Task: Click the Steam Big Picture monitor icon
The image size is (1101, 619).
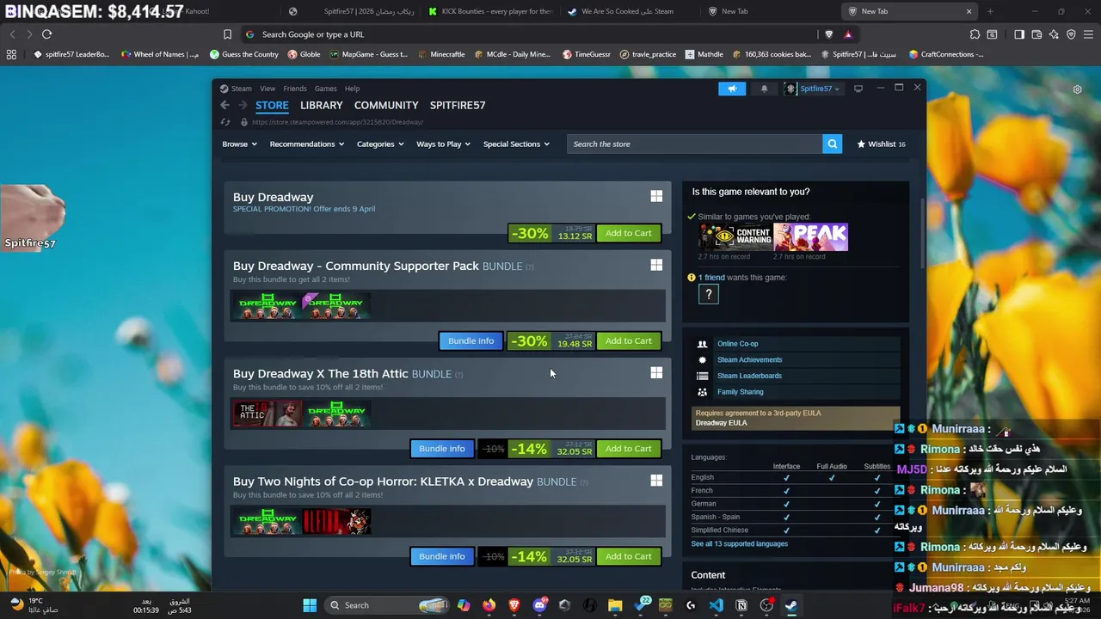Action: (x=858, y=89)
